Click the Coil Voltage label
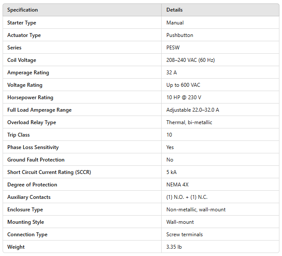This screenshot has width=282, height=256. (x=21, y=60)
